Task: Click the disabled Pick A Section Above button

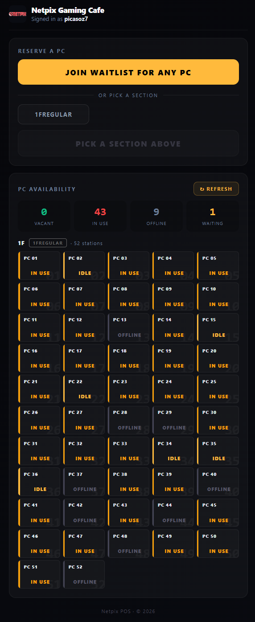Action: point(128,143)
